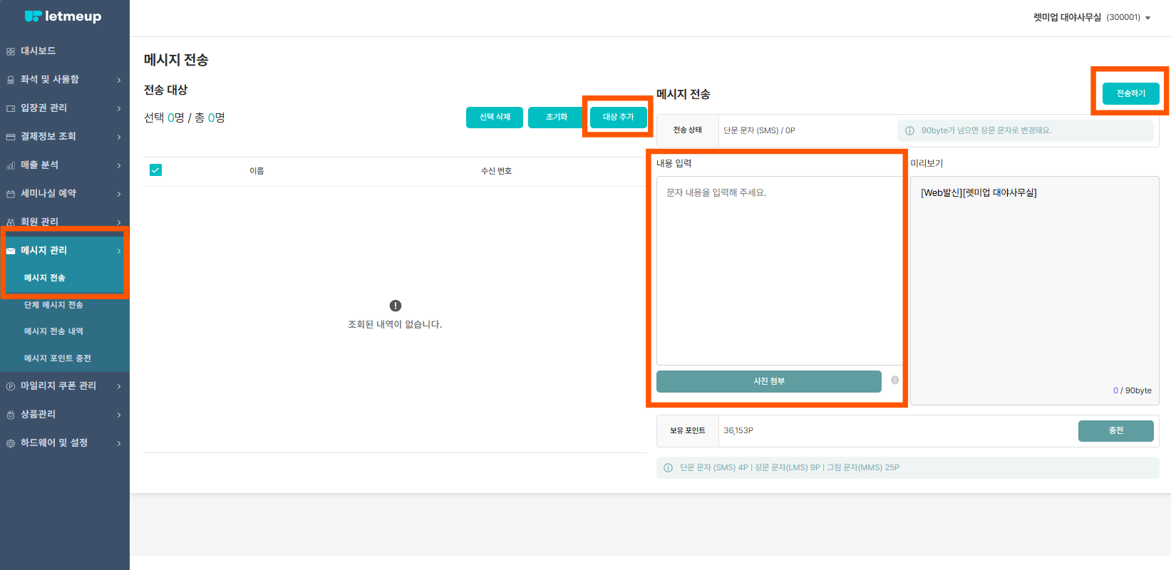Expand 회원 관리 submenu chevron

click(x=119, y=222)
